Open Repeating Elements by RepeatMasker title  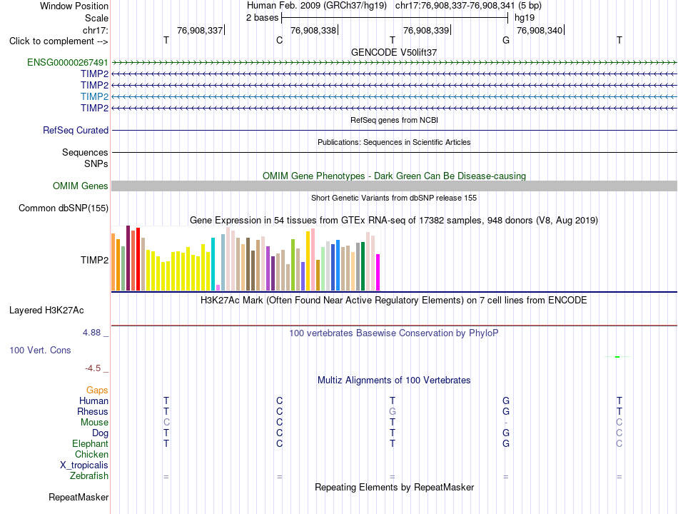(x=395, y=487)
